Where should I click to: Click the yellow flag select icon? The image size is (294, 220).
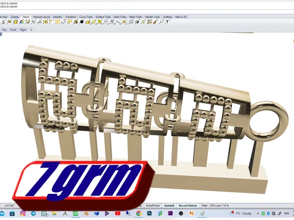tap(69, 22)
